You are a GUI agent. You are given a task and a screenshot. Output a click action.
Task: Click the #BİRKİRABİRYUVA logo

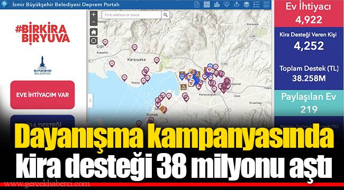[x=42, y=33]
